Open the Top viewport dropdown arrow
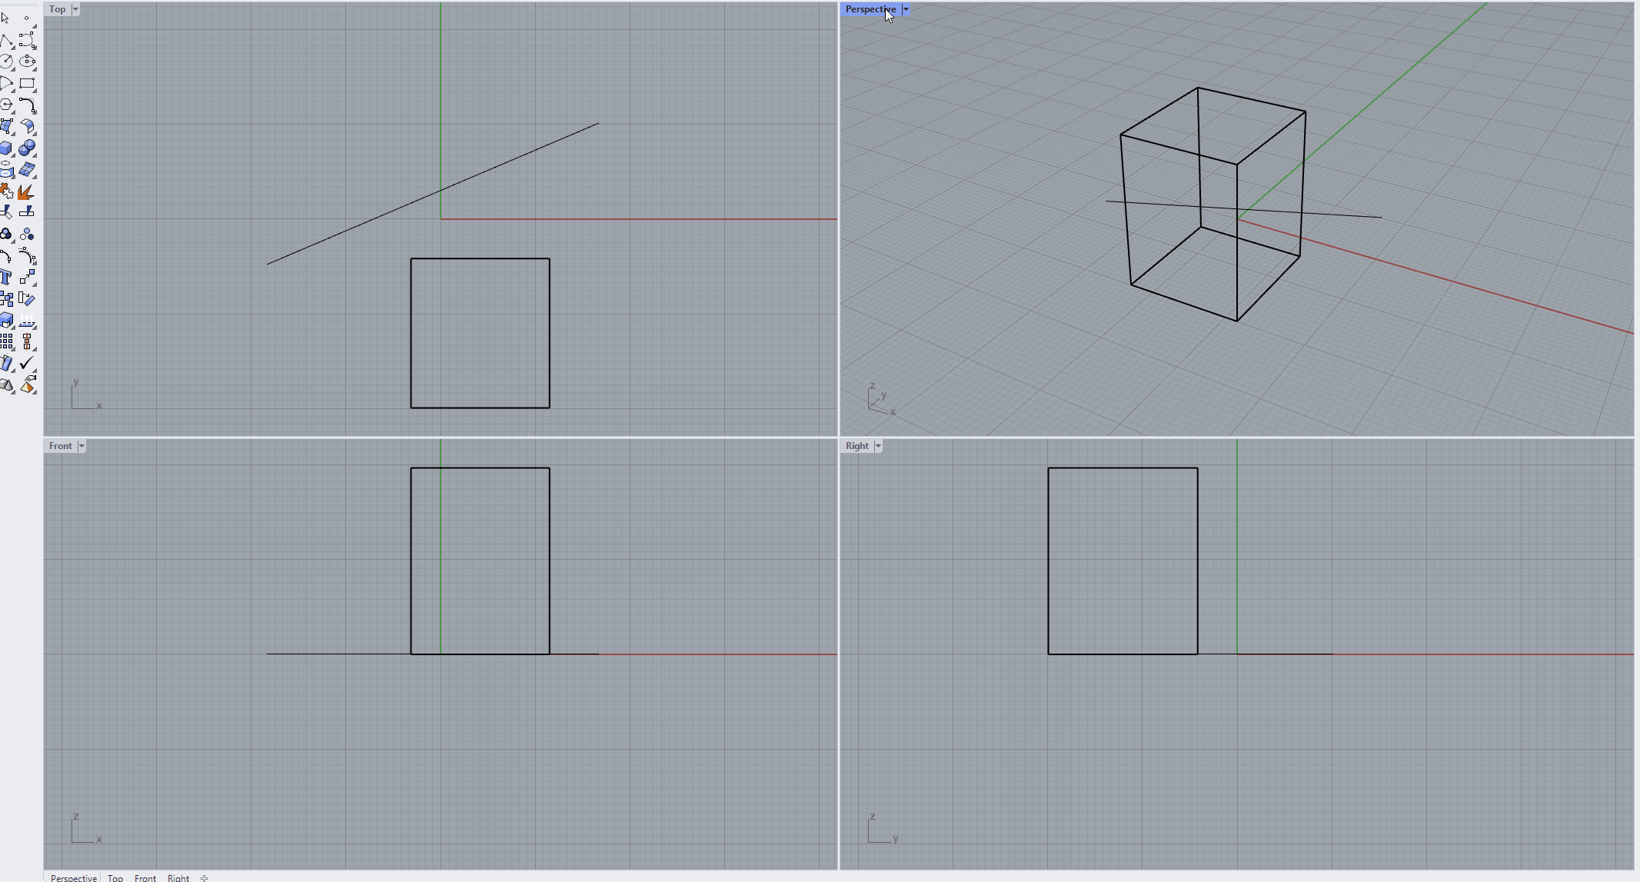 [75, 9]
